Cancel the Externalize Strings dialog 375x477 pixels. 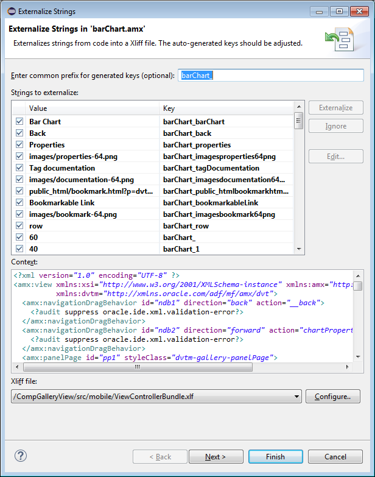click(x=335, y=457)
